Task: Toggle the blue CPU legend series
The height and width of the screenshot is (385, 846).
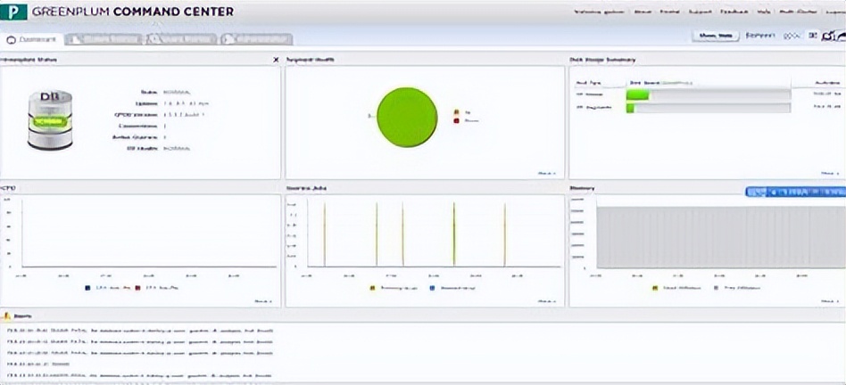Action: coord(87,288)
